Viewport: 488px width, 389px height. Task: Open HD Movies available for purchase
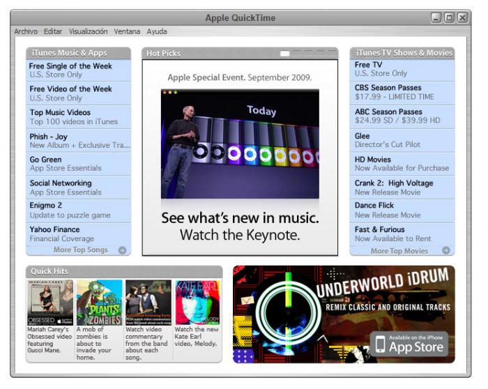point(402,164)
